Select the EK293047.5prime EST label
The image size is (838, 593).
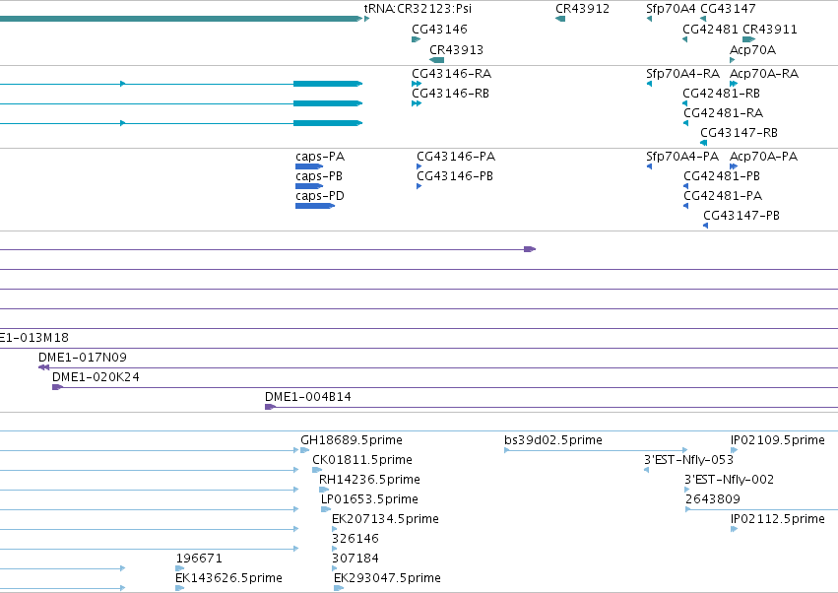coord(387,578)
